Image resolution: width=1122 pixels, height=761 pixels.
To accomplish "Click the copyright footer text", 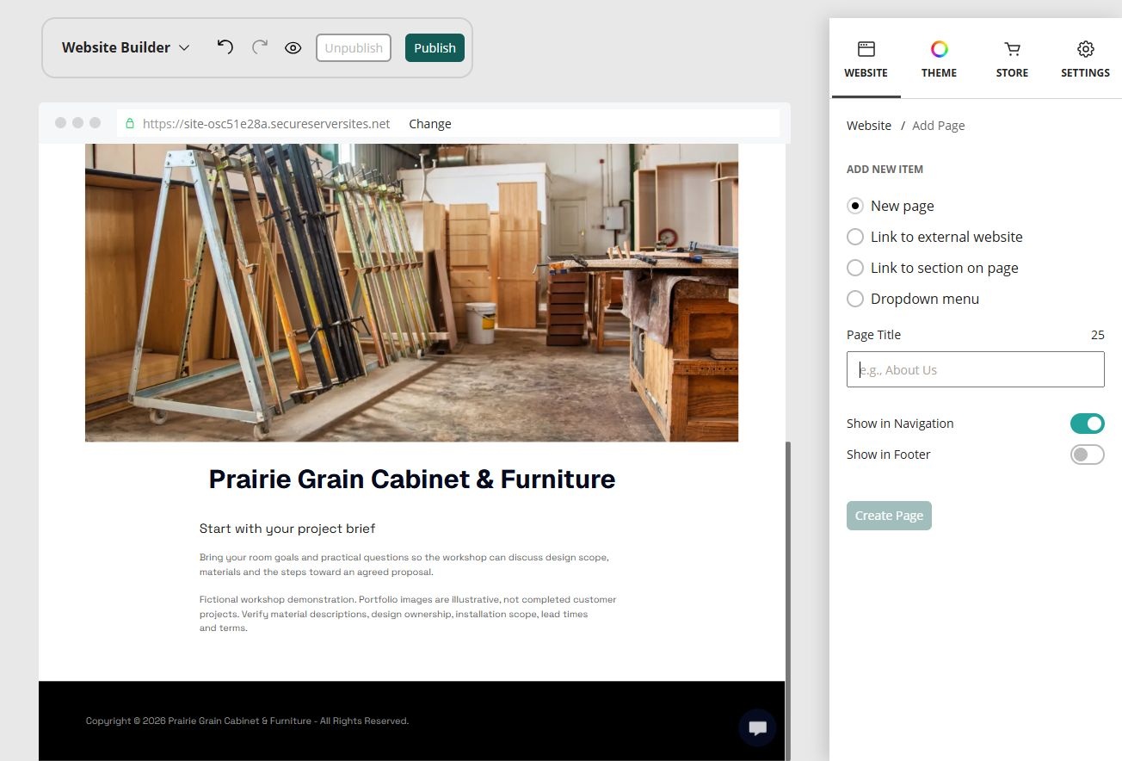I will pos(247,721).
